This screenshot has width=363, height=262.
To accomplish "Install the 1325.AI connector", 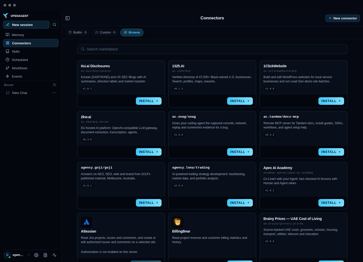I will point(240,101).
